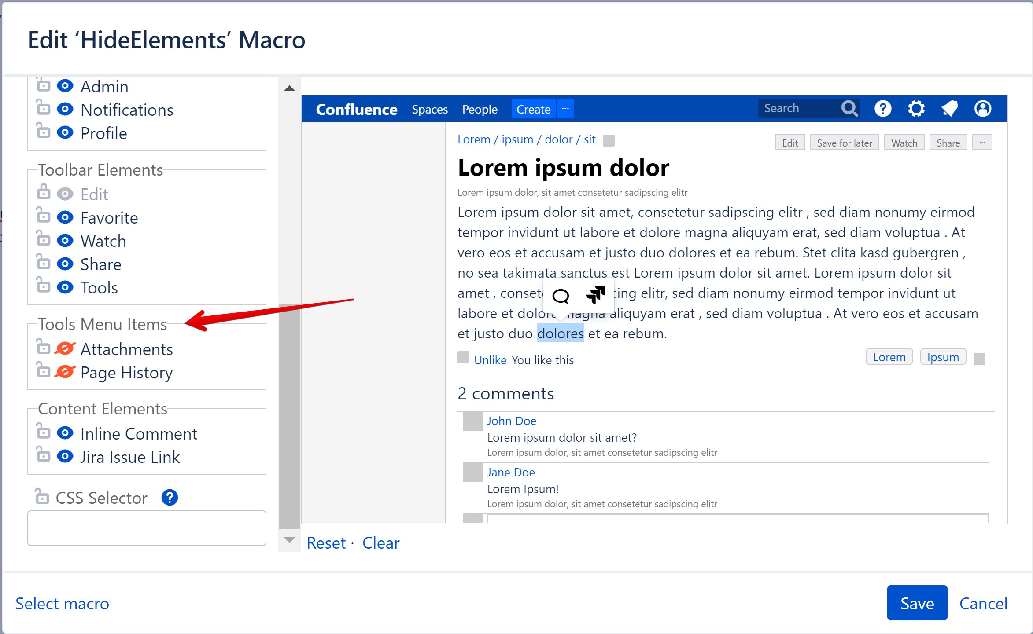
Task: Click the like icon before Unlike
Action: pos(463,357)
